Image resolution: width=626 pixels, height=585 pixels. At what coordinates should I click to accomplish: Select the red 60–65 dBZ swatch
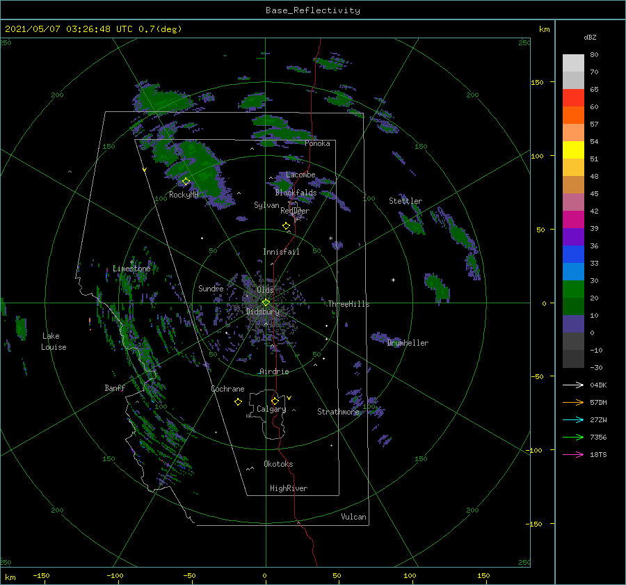[x=573, y=98]
